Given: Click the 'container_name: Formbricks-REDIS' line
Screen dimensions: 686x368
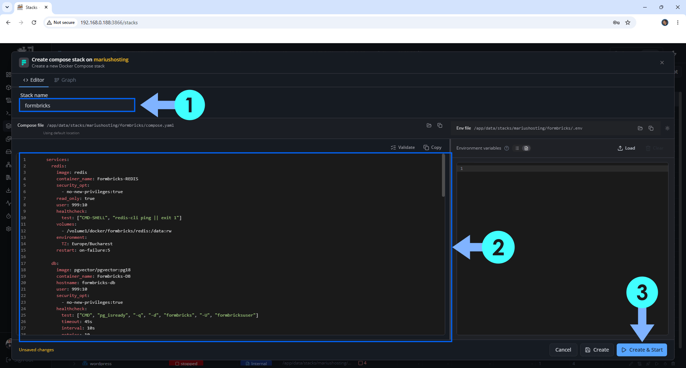Looking at the screenshot, I should (x=97, y=179).
